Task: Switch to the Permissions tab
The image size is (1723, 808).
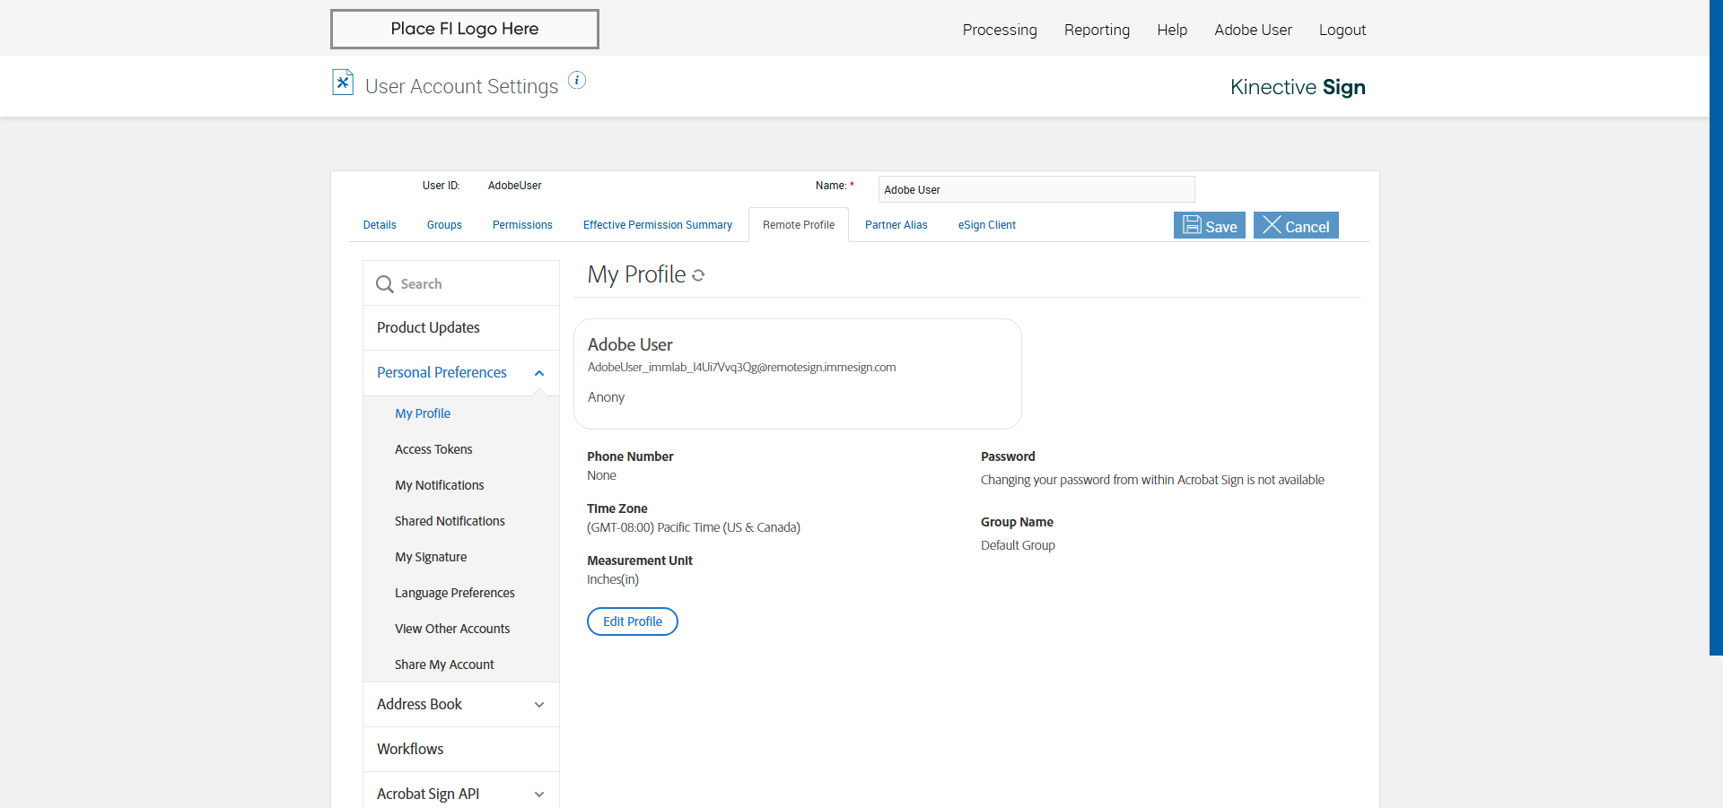Action: pyautogui.click(x=522, y=225)
